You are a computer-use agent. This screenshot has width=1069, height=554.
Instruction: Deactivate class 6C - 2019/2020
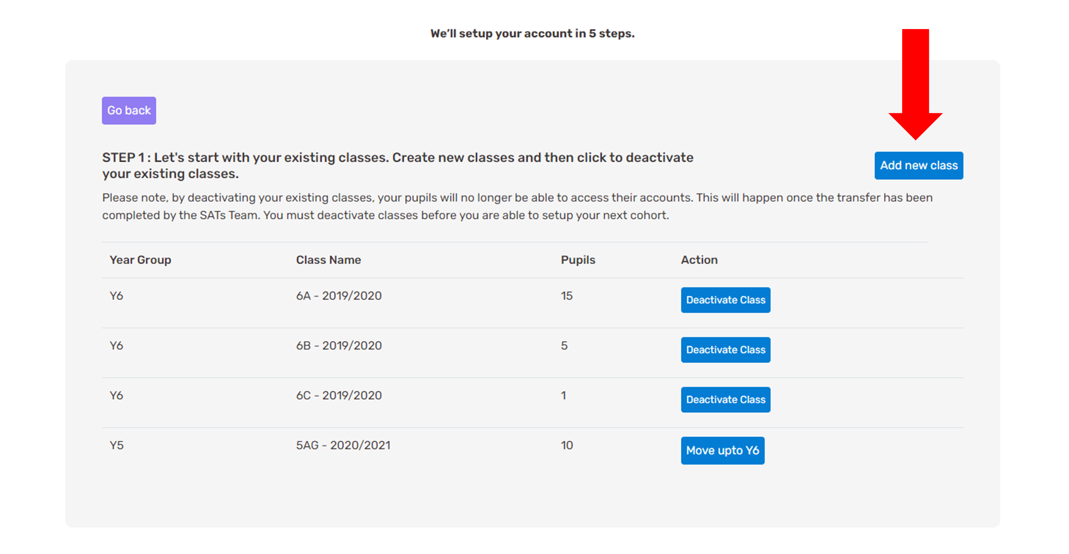point(725,400)
